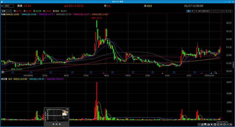Screen dimensions: 235x127
Task: Click the SMA(5) 12.81 indicator label
Action: pyautogui.click(x=12, y=14)
